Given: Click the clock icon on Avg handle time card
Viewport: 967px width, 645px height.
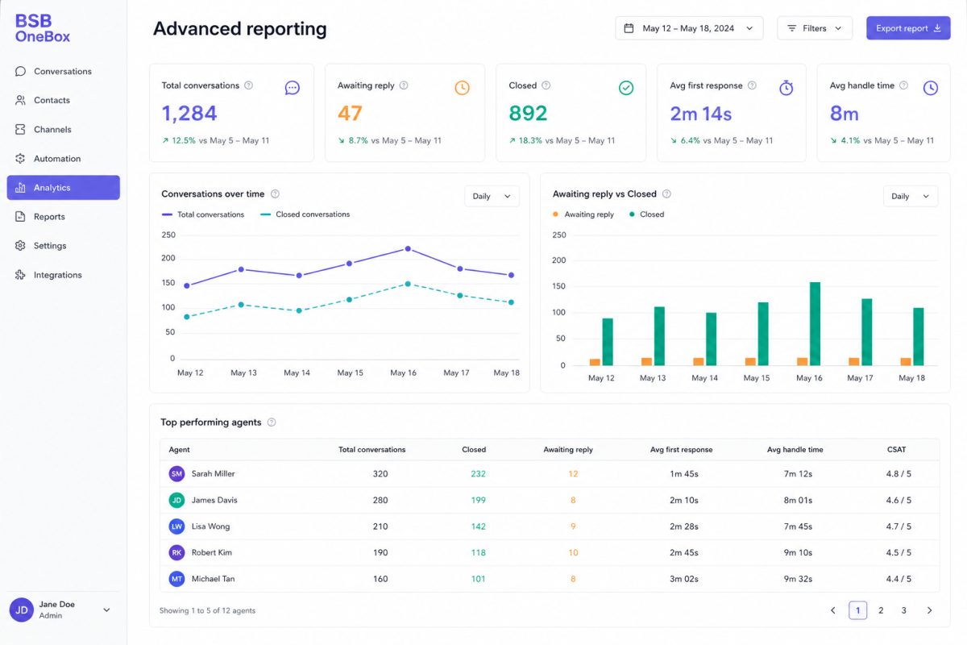Looking at the screenshot, I should coord(931,88).
